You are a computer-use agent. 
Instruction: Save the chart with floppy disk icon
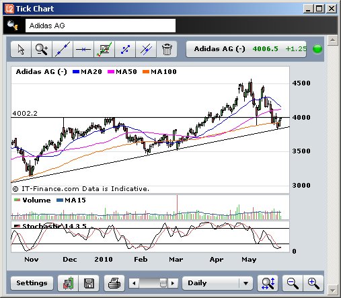(89, 283)
